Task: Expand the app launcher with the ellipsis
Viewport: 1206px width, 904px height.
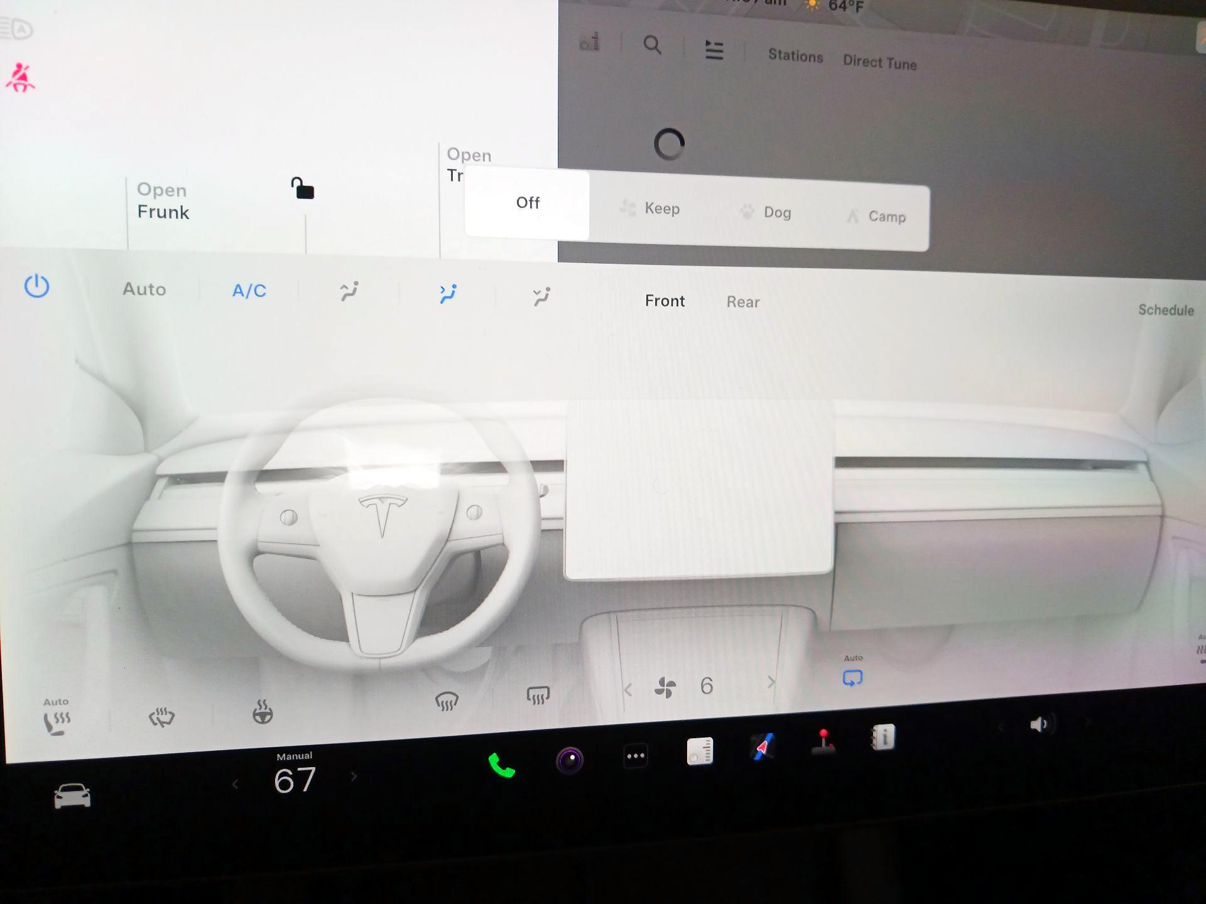Action: tap(636, 755)
